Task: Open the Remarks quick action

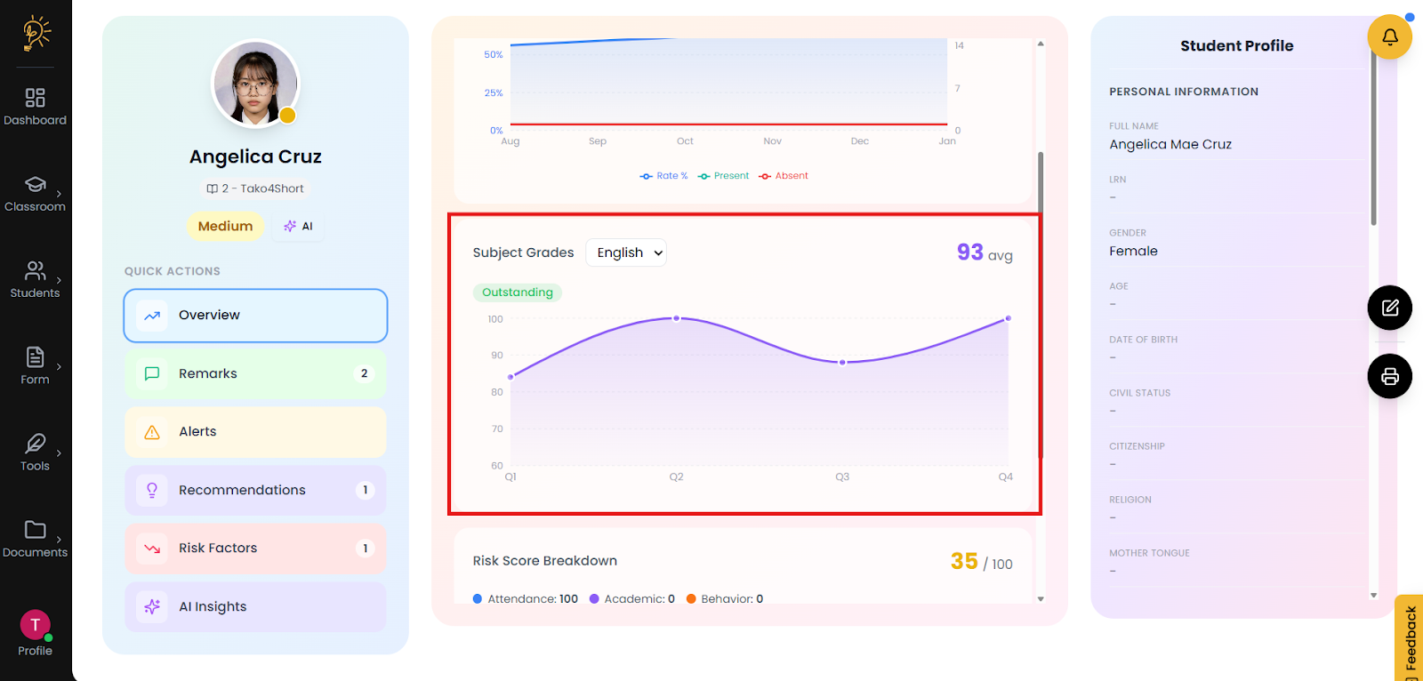Action: (x=255, y=373)
